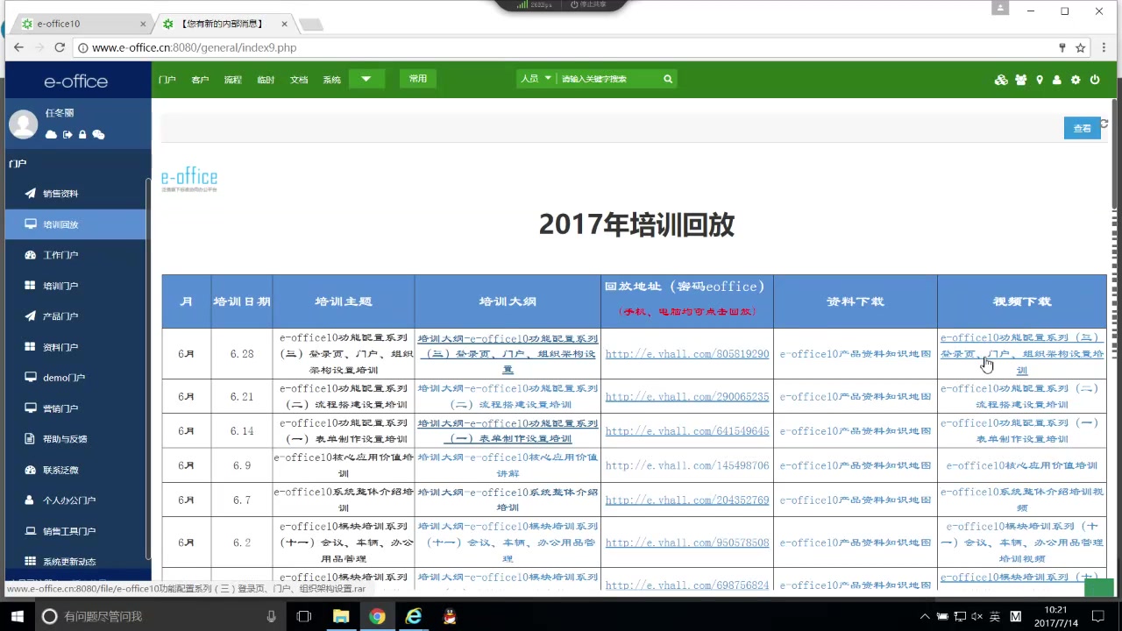Open the Windows Start menu
This screenshot has height=631, width=1122.
(17, 616)
